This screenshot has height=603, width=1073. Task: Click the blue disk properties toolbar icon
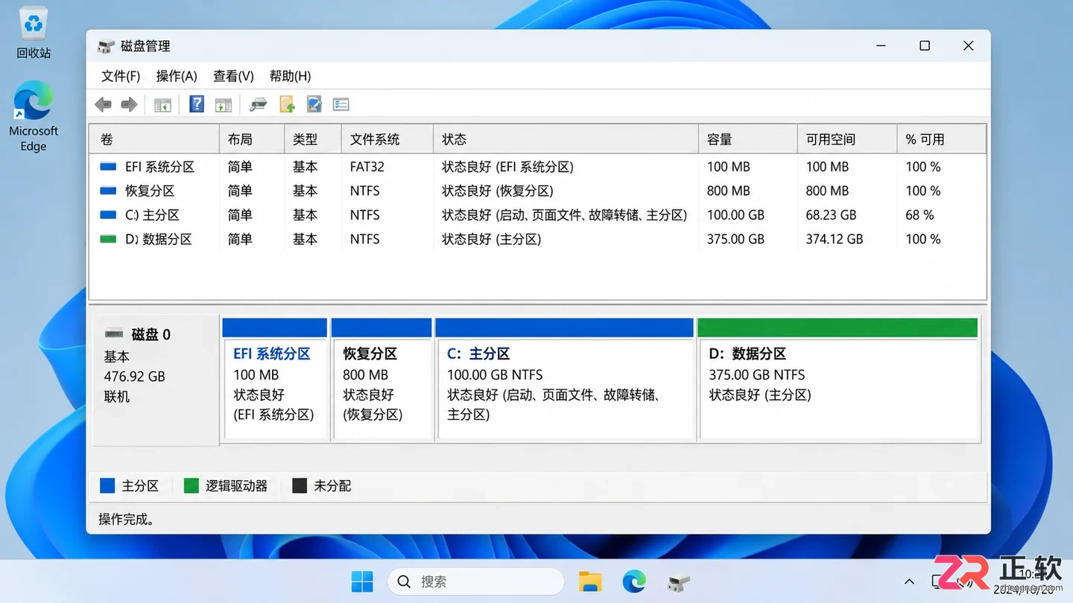pyautogui.click(x=314, y=105)
